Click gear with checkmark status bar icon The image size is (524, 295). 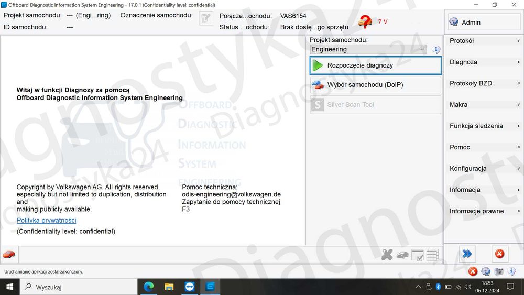(x=486, y=271)
